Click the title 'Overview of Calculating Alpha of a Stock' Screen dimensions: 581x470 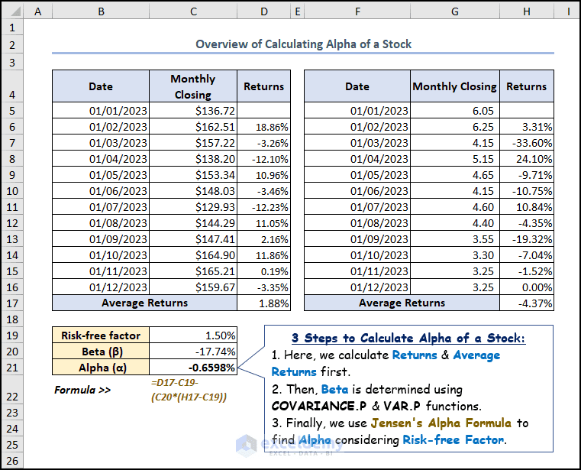pyautogui.click(x=303, y=44)
